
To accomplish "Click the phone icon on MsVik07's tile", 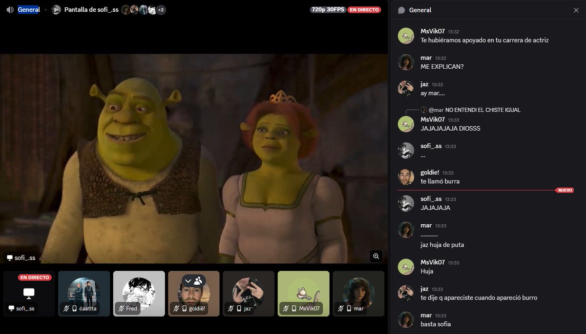I will pyautogui.click(x=294, y=309).
